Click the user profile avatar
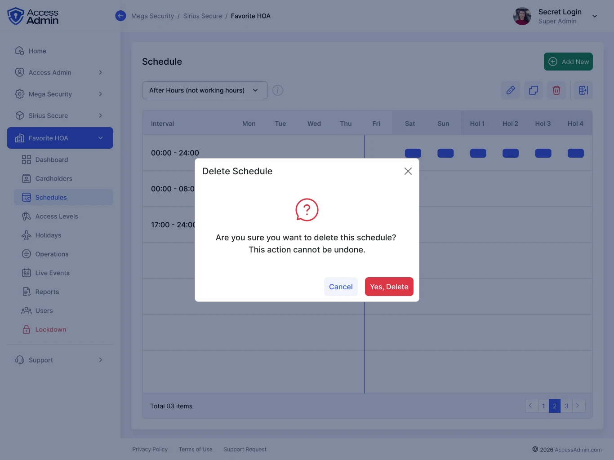614x460 pixels. (x=522, y=16)
